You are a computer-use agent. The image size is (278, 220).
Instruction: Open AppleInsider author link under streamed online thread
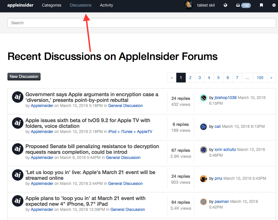pos(42,183)
